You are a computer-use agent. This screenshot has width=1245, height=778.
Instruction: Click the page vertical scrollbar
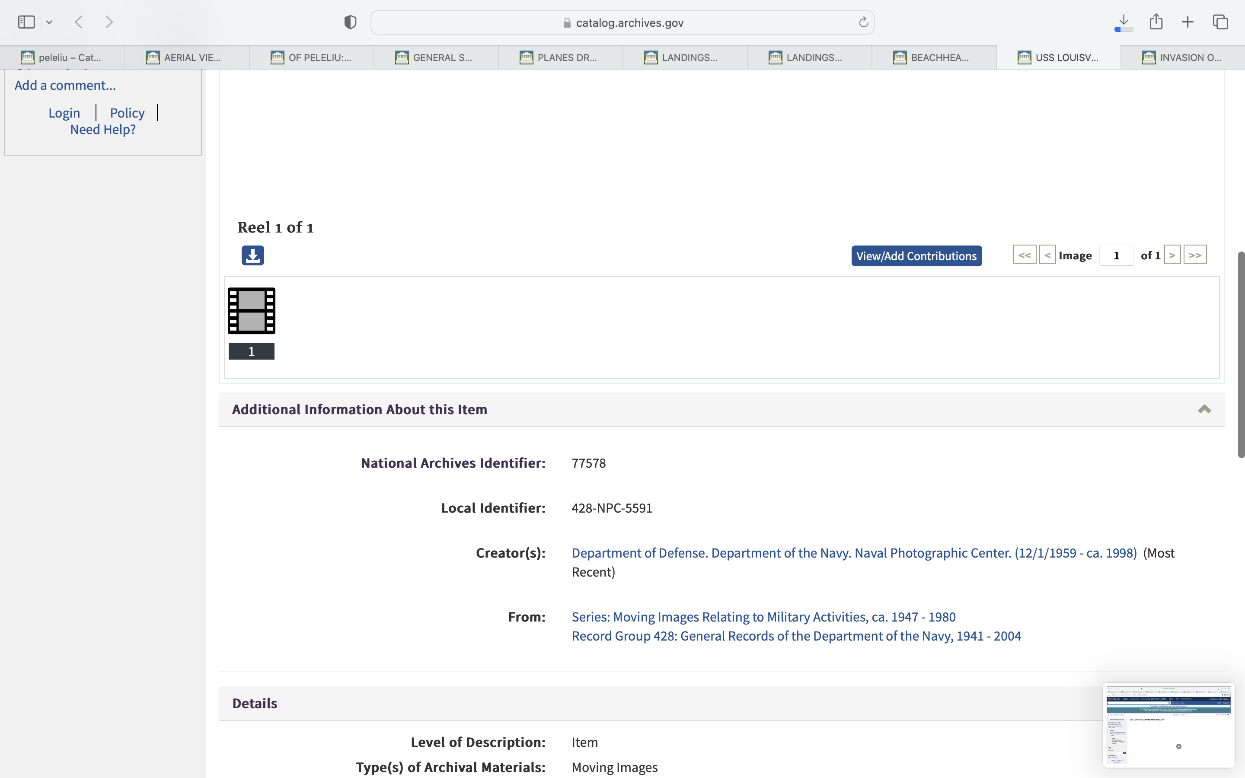[x=1241, y=354]
